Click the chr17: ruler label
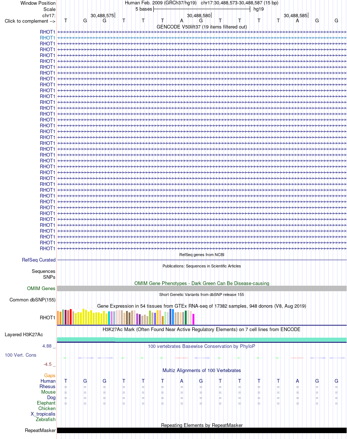The image size is (347, 439). 49,15
